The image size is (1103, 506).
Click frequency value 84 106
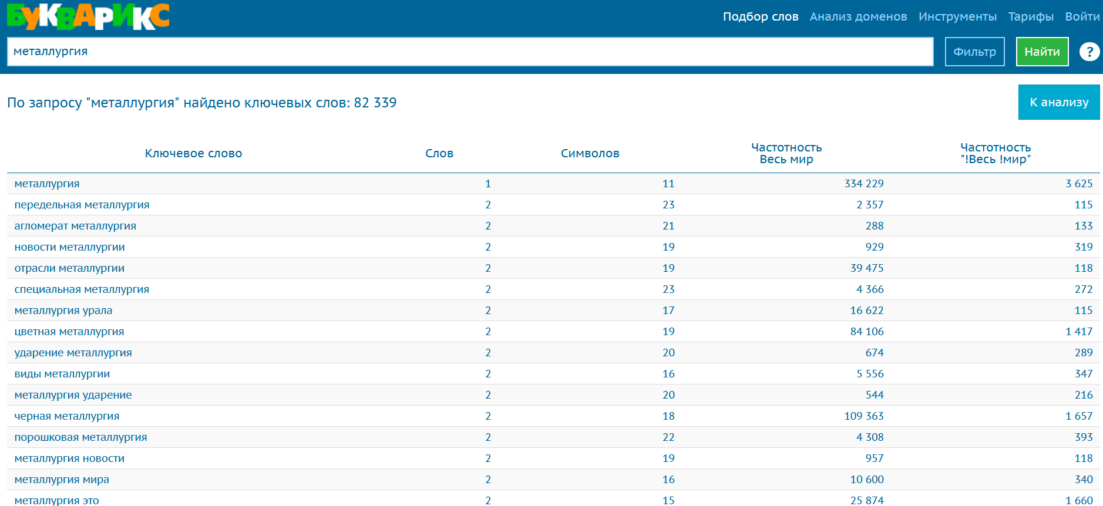click(x=867, y=332)
